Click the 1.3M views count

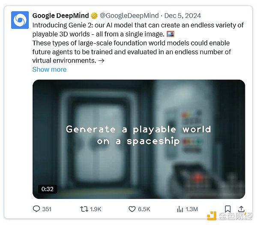coord(191,209)
